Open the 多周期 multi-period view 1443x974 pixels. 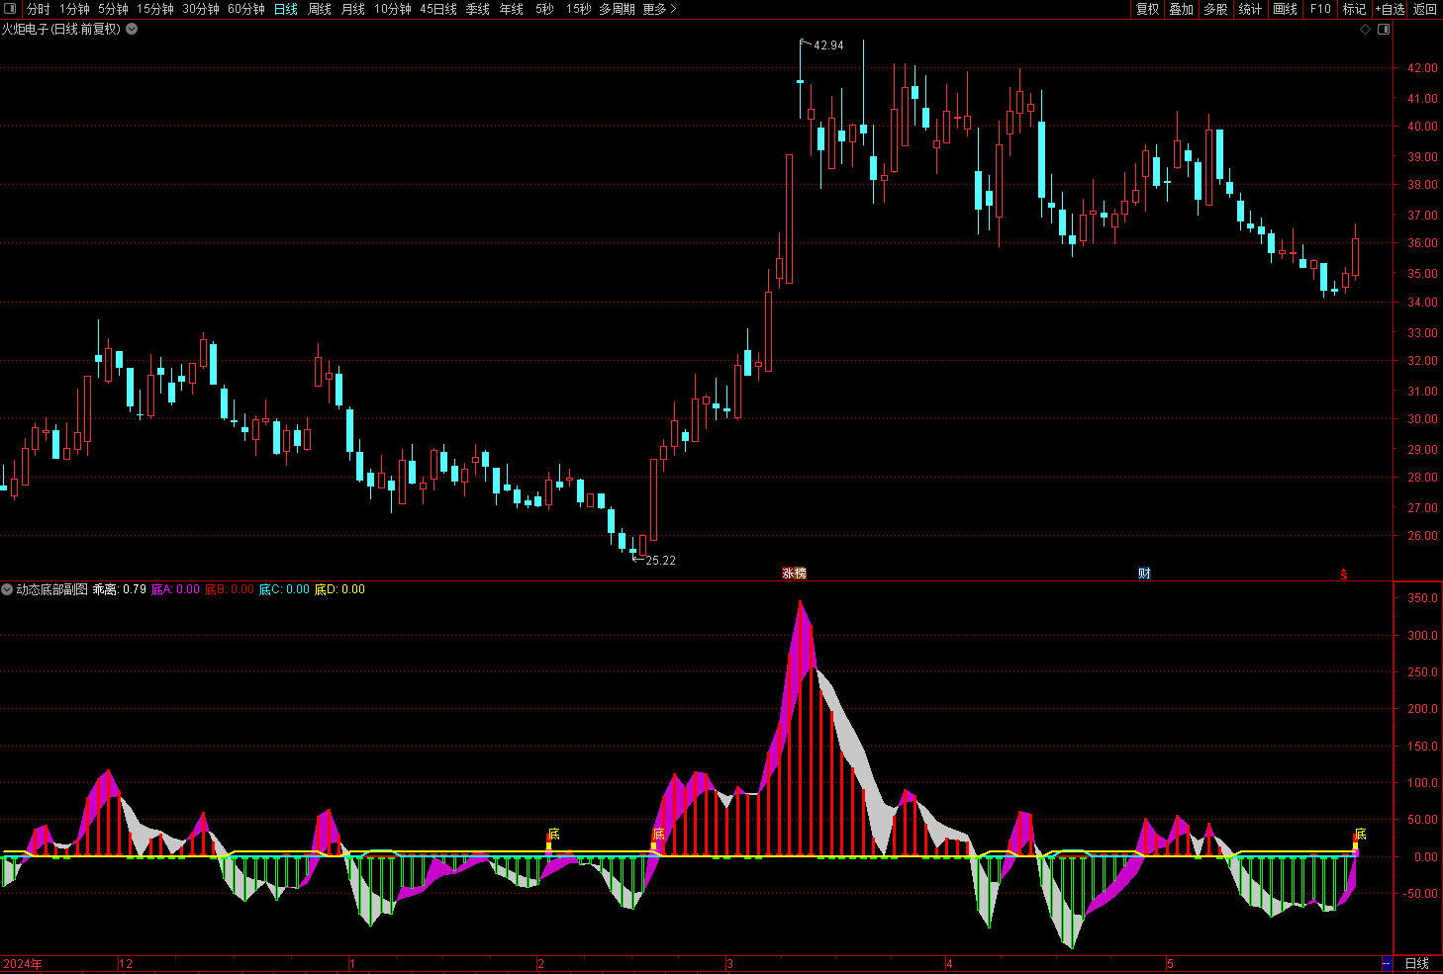click(x=617, y=9)
